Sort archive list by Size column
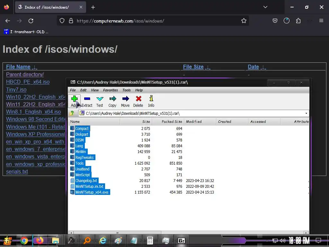 [x=136, y=122]
